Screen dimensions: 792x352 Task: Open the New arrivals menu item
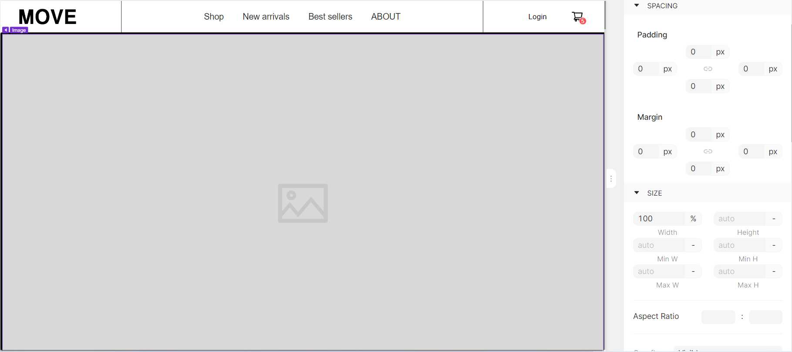266,17
